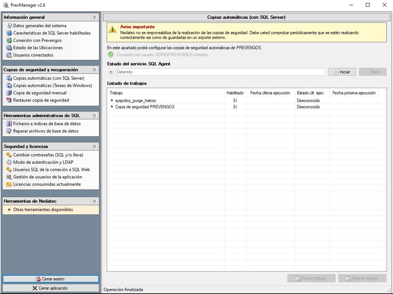Click the Conexión con Prevengos icon
This screenshot has width=393, height=294.
click(9, 40)
